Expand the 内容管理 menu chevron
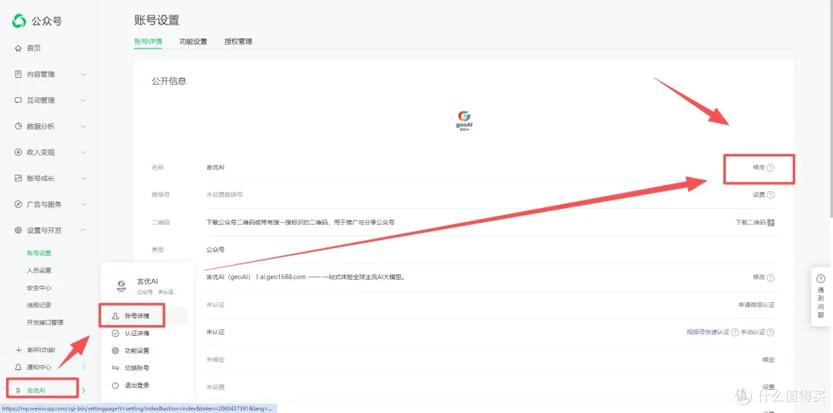833x413 pixels. pyautogui.click(x=83, y=74)
